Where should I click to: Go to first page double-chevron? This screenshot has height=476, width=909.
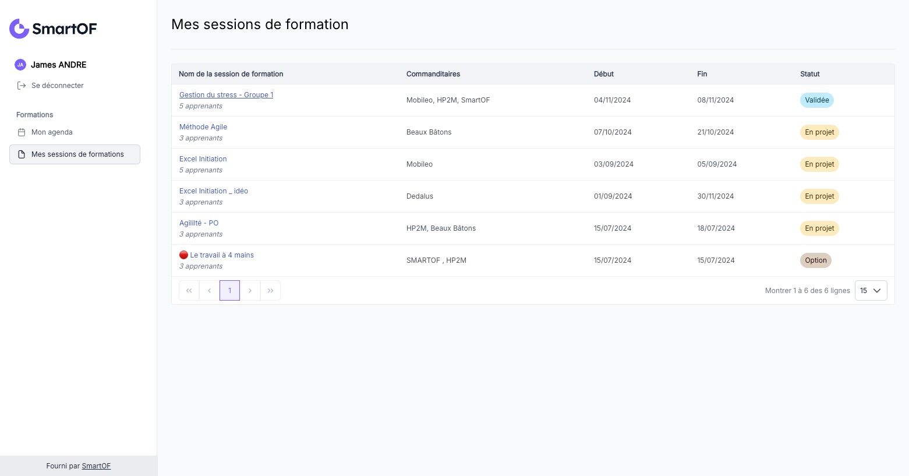[x=189, y=291]
